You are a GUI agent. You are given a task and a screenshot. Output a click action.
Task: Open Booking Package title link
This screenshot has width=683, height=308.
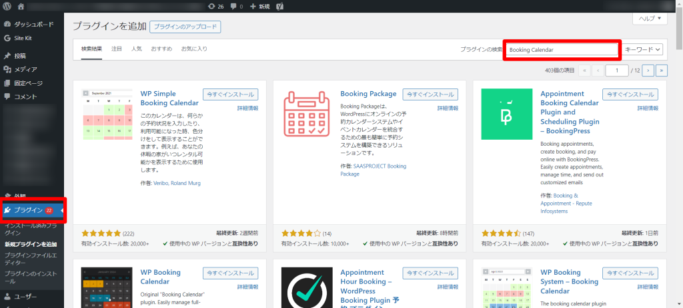click(x=368, y=94)
